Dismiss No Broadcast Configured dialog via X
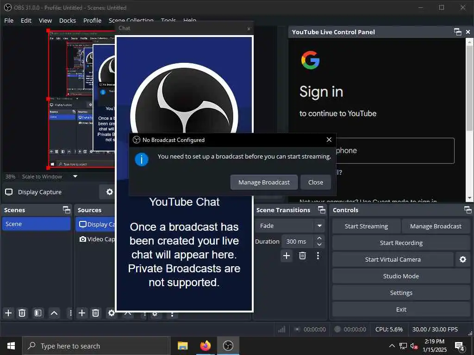 [x=329, y=140]
